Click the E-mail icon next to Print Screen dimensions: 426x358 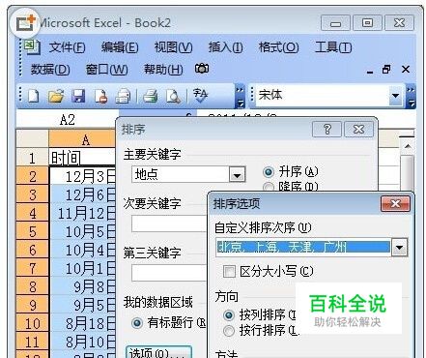point(123,96)
